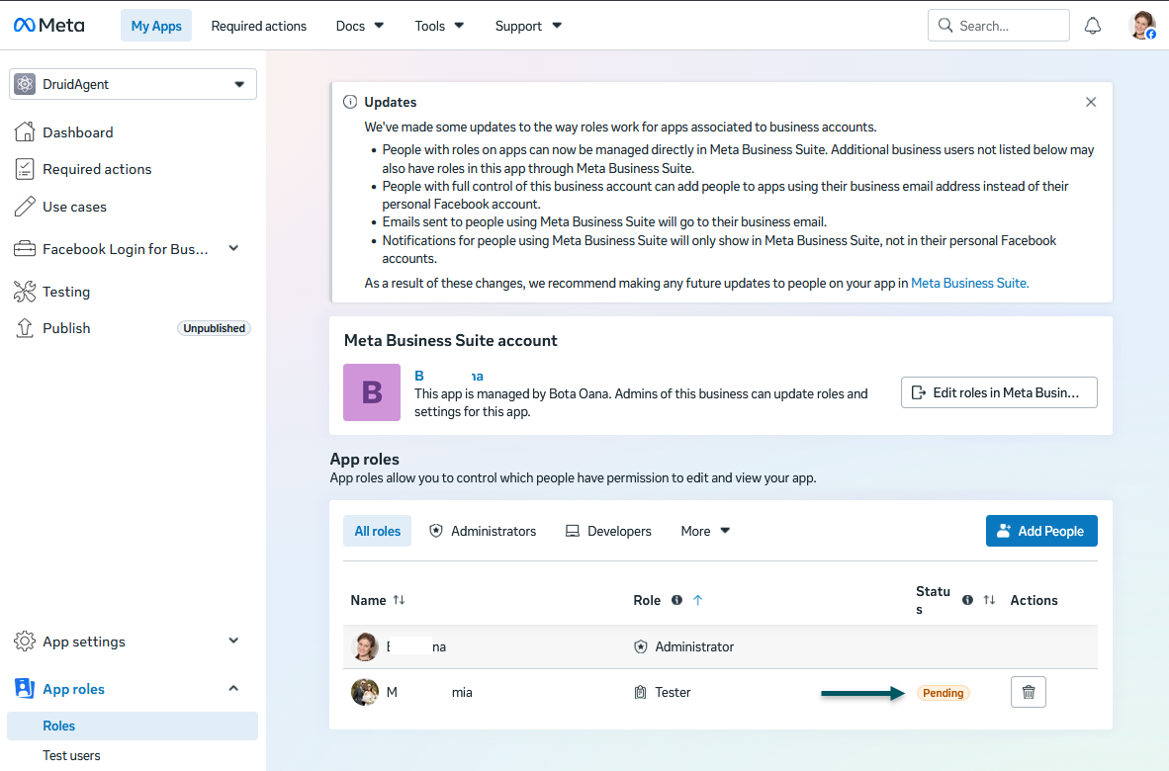Sort the table by Status arrows
This screenshot has height=771, width=1169.
[x=989, y=600]
